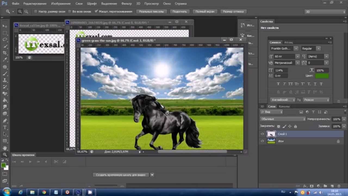Select the Lasso tool
This screenshot has height=196, width=348.
pyautogui.click(x=5, y=39)
